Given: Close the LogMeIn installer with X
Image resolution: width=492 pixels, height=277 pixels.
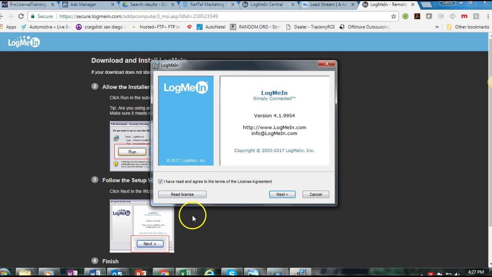Looking at the screenshot, I should pyautogui.click(x=327, y=64).
